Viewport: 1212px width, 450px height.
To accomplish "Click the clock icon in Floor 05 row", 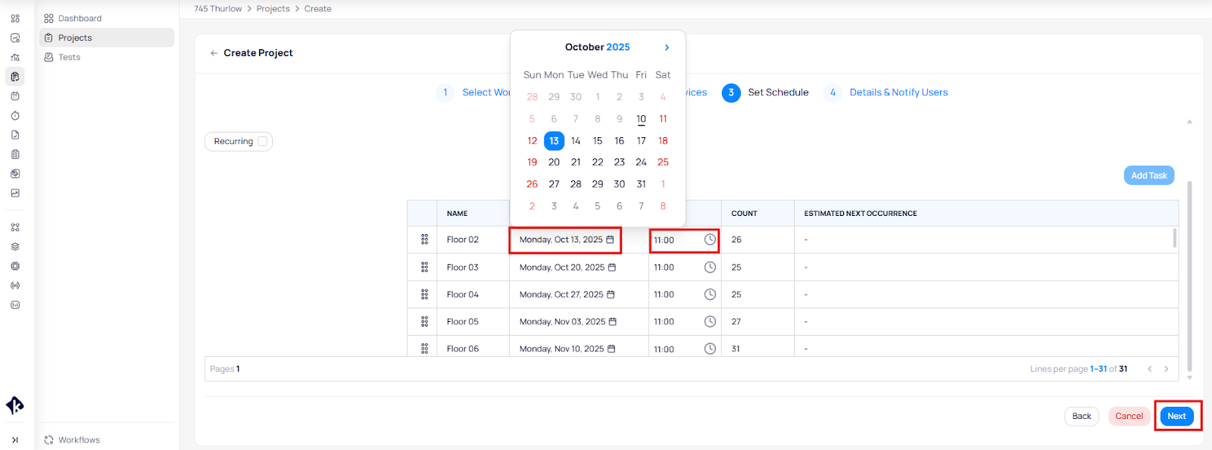I will pyautogui.click(x=710, y=321).
